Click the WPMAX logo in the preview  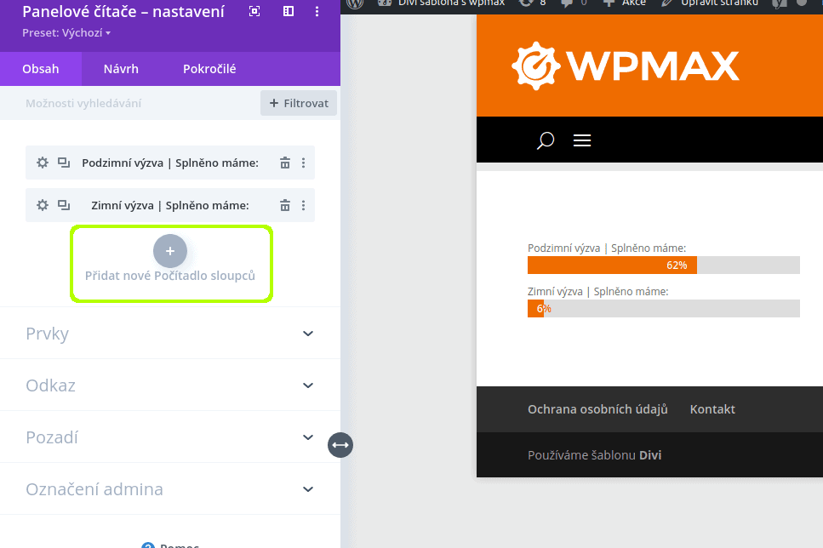(x=626, y=66)
